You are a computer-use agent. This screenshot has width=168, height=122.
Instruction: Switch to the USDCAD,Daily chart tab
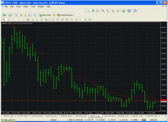point(52,116)
